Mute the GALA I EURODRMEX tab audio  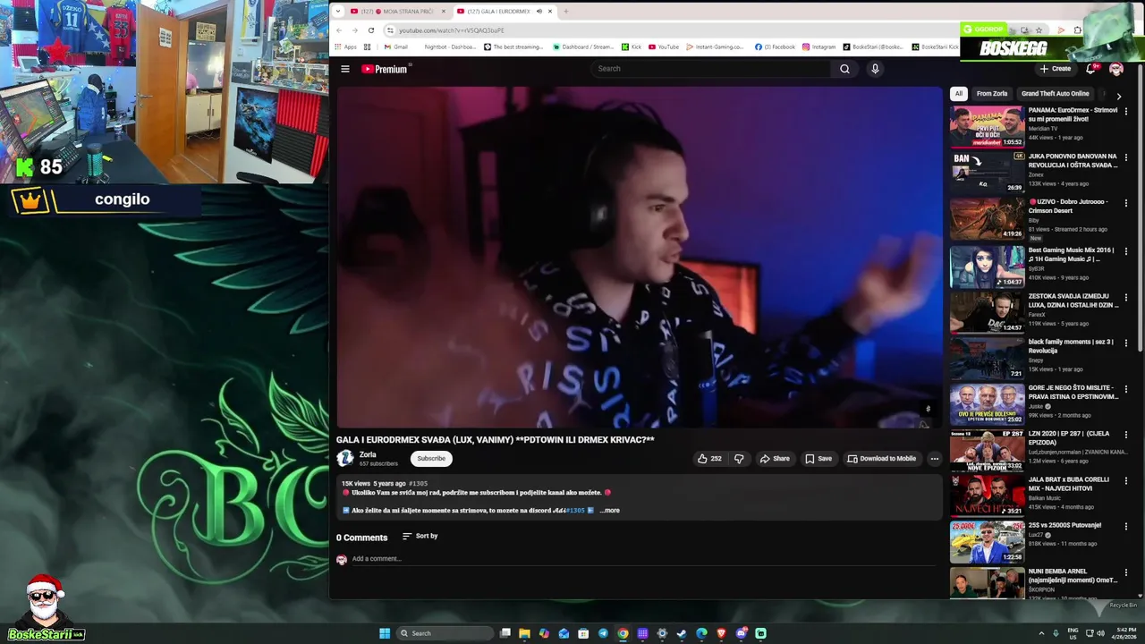539,12
